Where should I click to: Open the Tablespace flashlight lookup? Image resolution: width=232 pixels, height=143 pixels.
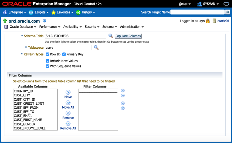click(x=96, y=47)
